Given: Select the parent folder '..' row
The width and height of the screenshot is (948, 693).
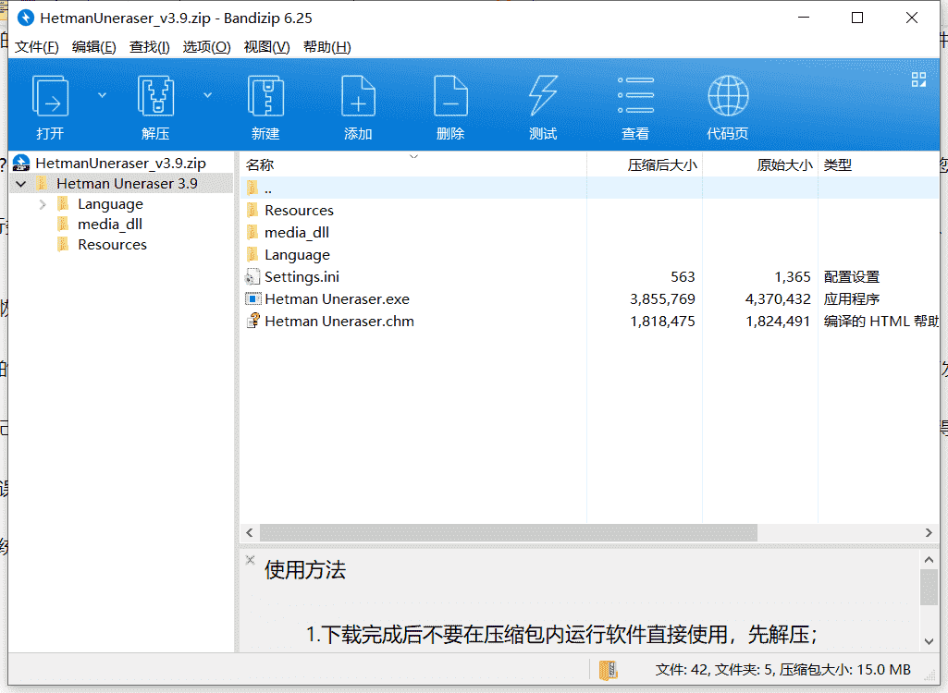Looking at the screenshot, I should 589,188.
